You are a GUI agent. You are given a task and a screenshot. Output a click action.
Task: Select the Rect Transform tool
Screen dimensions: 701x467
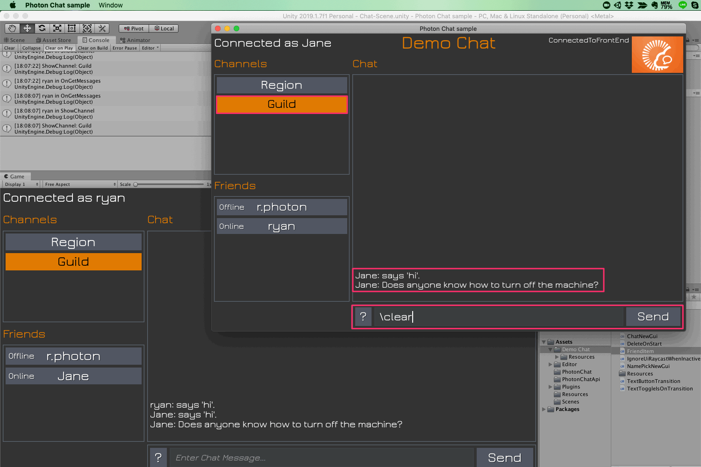[72, 28]
